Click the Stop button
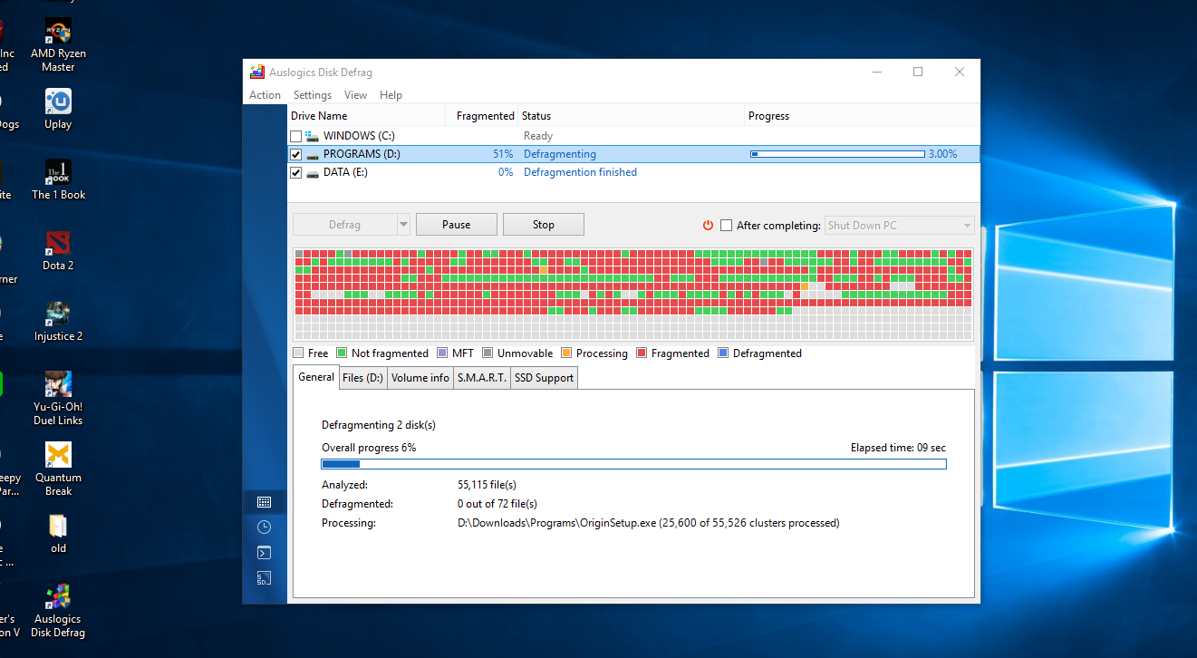The height and width of the screenshot is (658, 1197). [544, 225]
